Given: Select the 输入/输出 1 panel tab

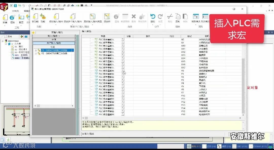Looking at the screenshot, I should (54, 36).
